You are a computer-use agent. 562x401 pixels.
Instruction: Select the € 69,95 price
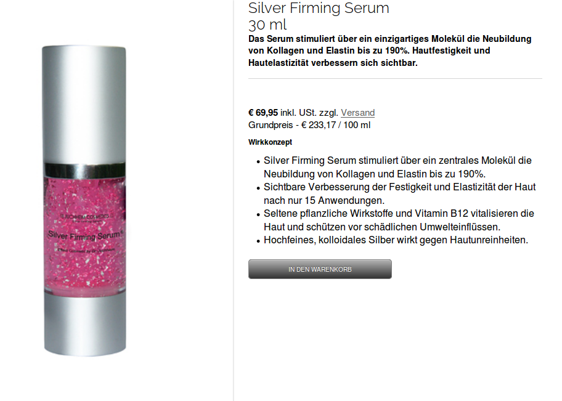[x=263, y=113]
